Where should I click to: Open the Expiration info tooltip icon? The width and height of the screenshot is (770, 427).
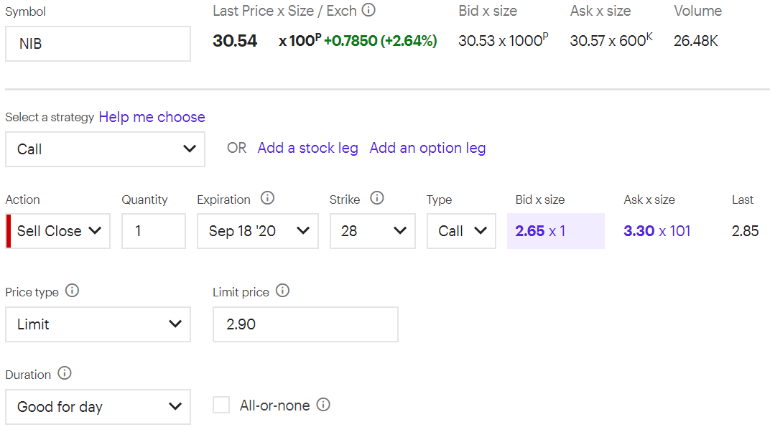click(x=267, y=198)
